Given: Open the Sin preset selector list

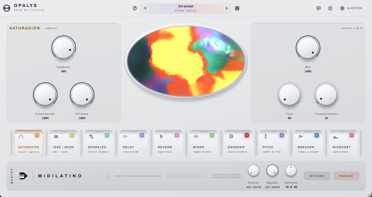Looking at the screenshot, I should [x=186, y=8].
